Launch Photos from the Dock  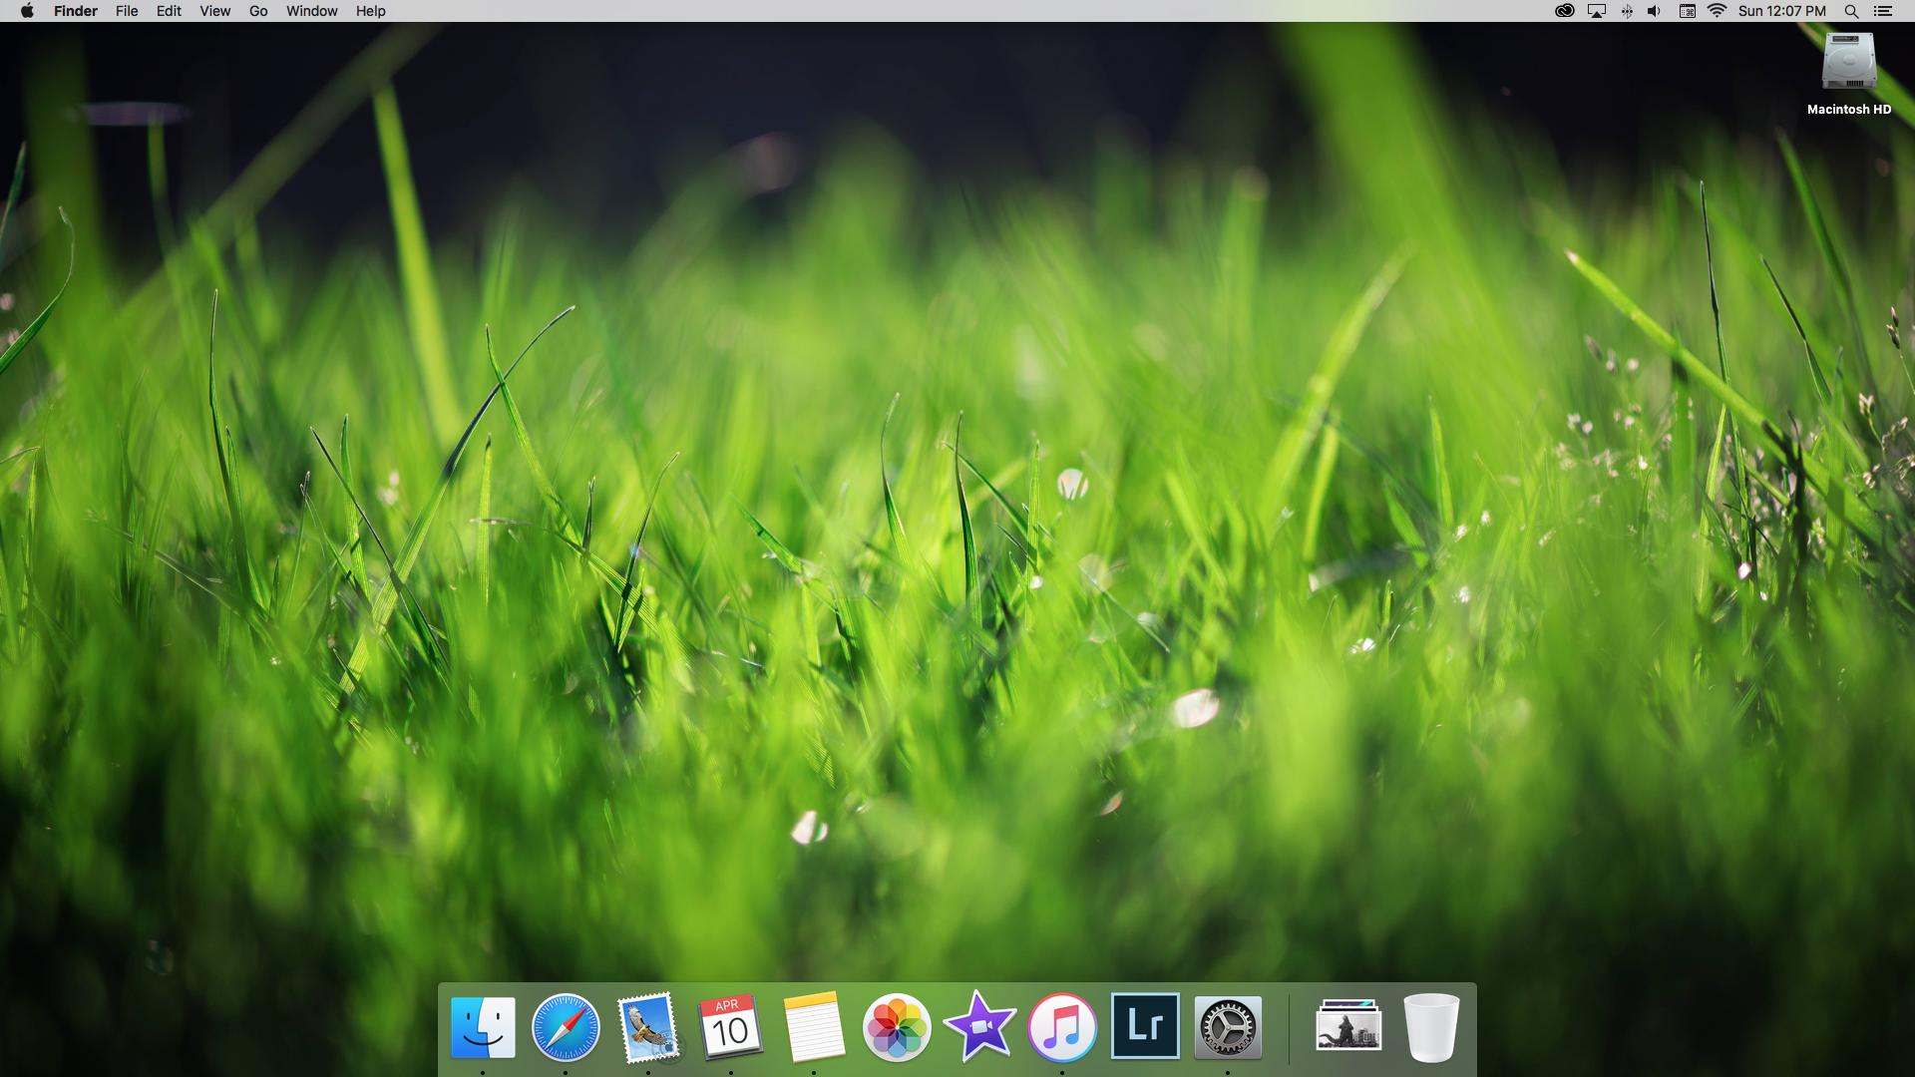(x=897, y=1027)
